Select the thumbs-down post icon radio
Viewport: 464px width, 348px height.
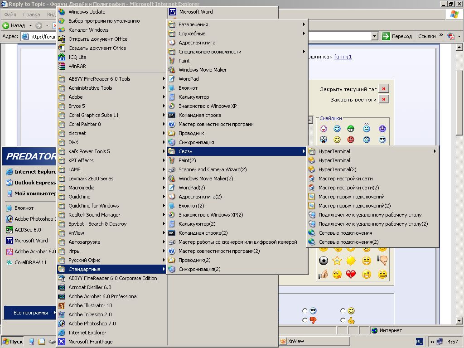[x=305, y=320]
